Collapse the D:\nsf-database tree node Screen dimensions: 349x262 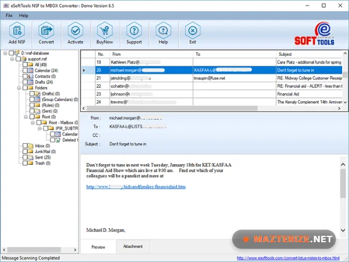pos(5,53)
